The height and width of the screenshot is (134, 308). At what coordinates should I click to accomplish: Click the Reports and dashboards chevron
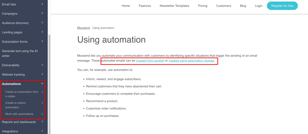[x=42, y=122]
